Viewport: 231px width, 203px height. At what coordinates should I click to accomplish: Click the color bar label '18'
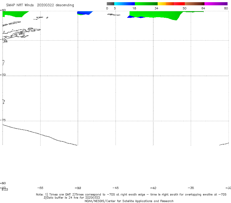(134, 8)
